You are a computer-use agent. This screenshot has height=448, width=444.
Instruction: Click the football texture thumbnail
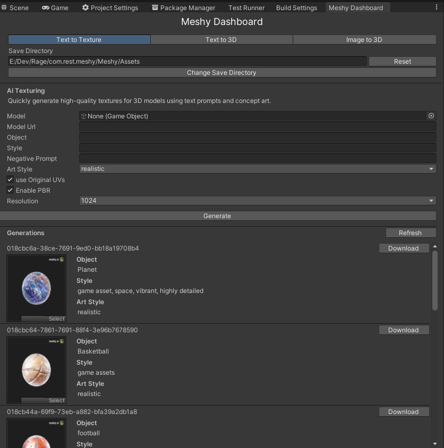(x=36, y=433)
